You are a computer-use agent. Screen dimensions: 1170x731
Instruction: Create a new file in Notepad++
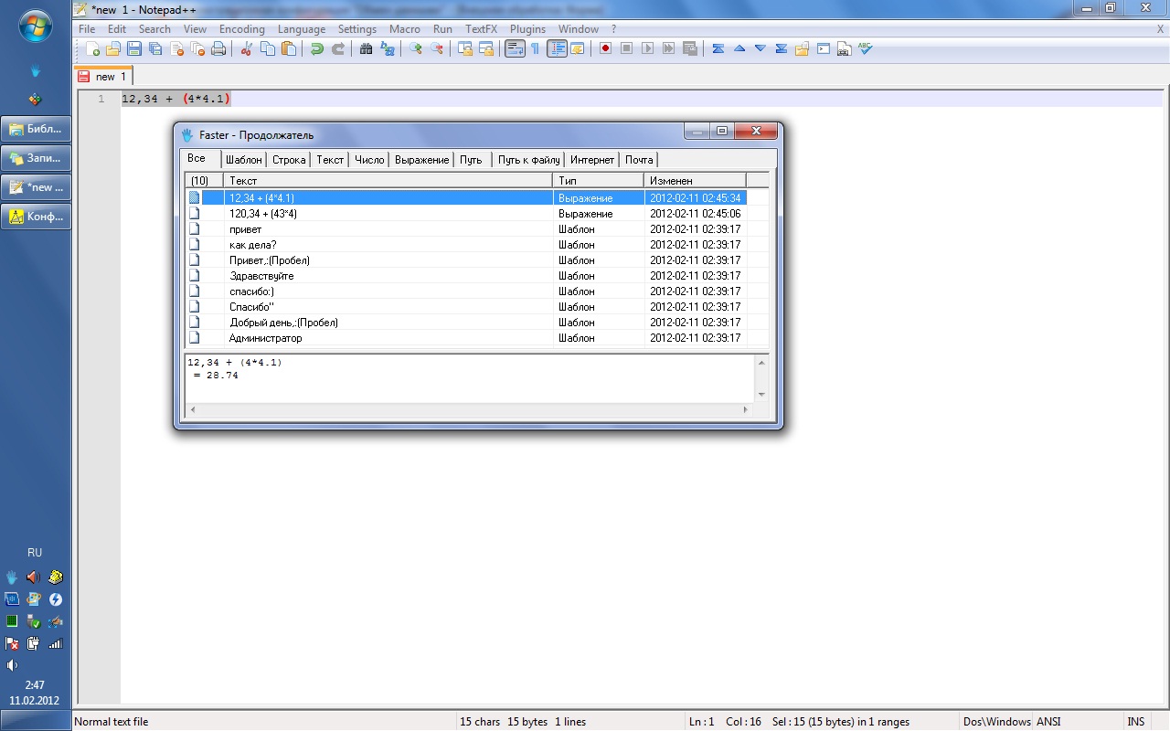92,48
